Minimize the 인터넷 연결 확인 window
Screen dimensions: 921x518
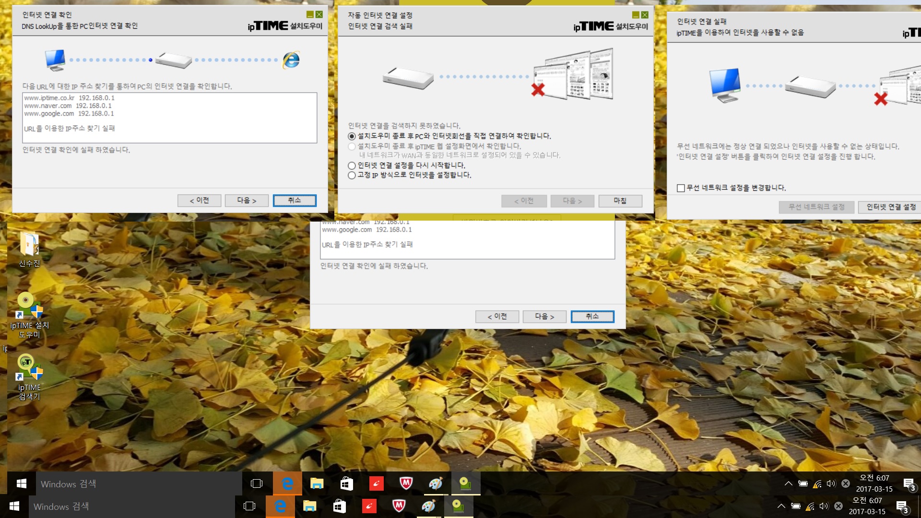(310, 15)
